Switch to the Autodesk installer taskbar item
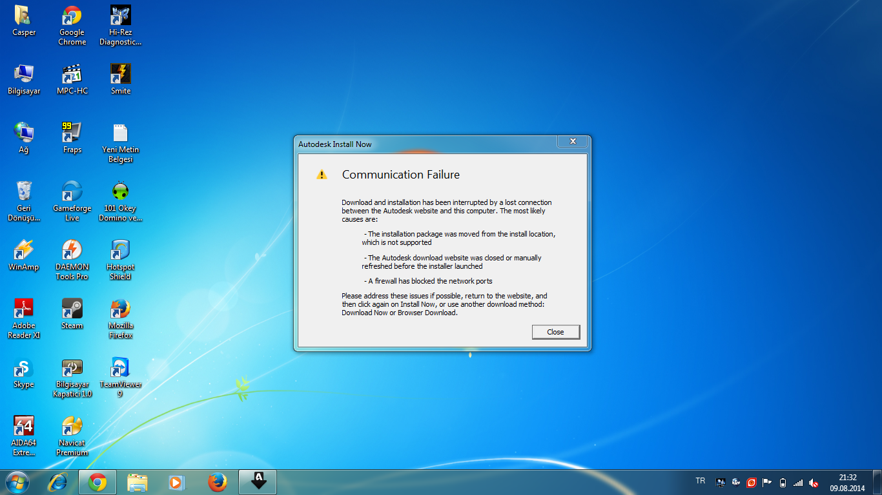The image size is (882, 495). (258, 481)
